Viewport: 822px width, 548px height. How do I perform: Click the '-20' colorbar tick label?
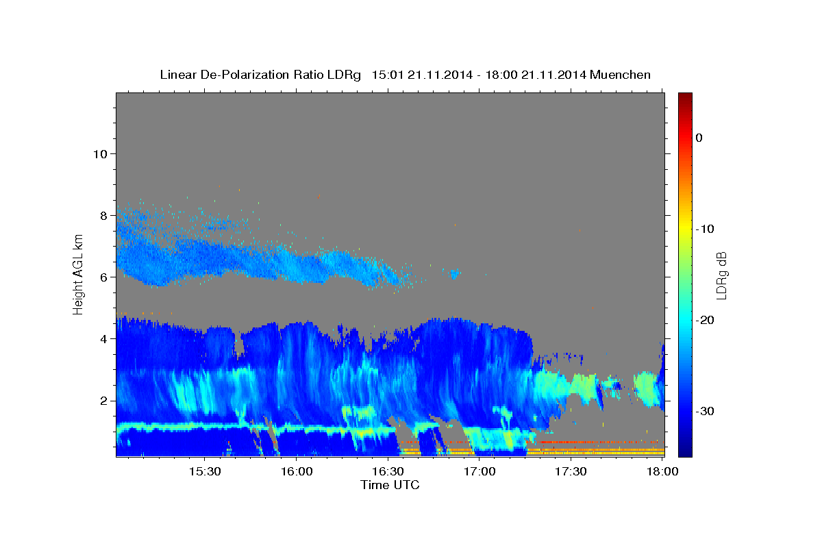[x=705, y=320]
